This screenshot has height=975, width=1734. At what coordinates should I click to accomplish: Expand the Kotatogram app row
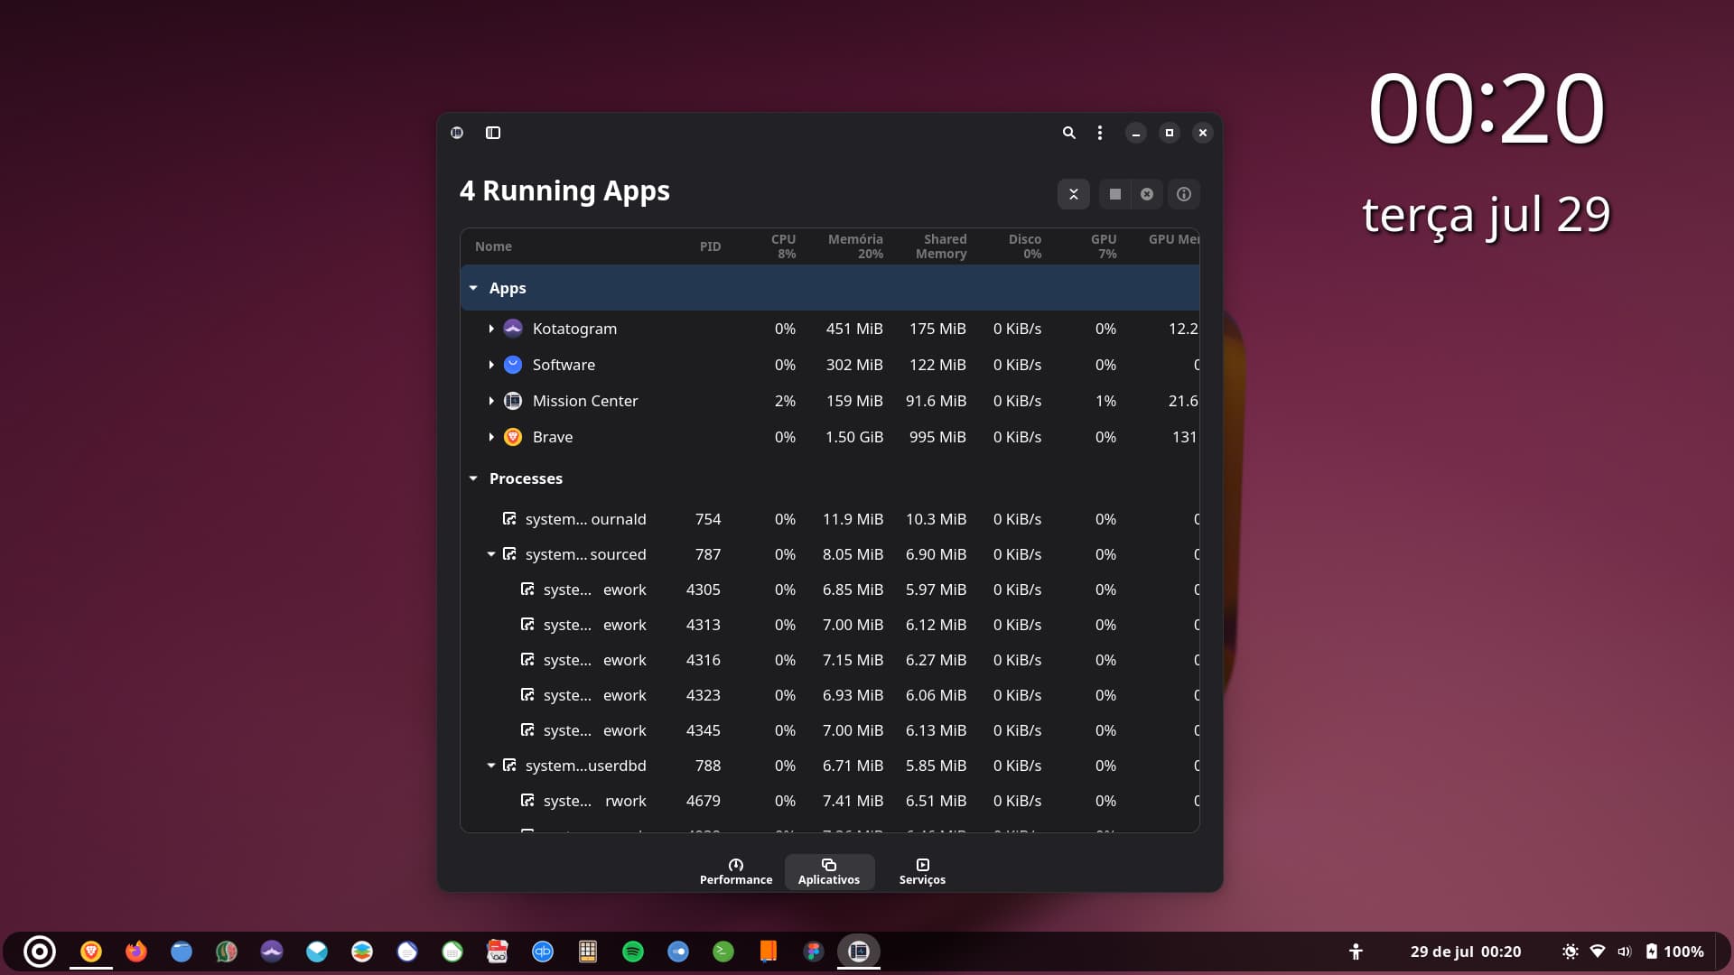click(x=491, y=329)
